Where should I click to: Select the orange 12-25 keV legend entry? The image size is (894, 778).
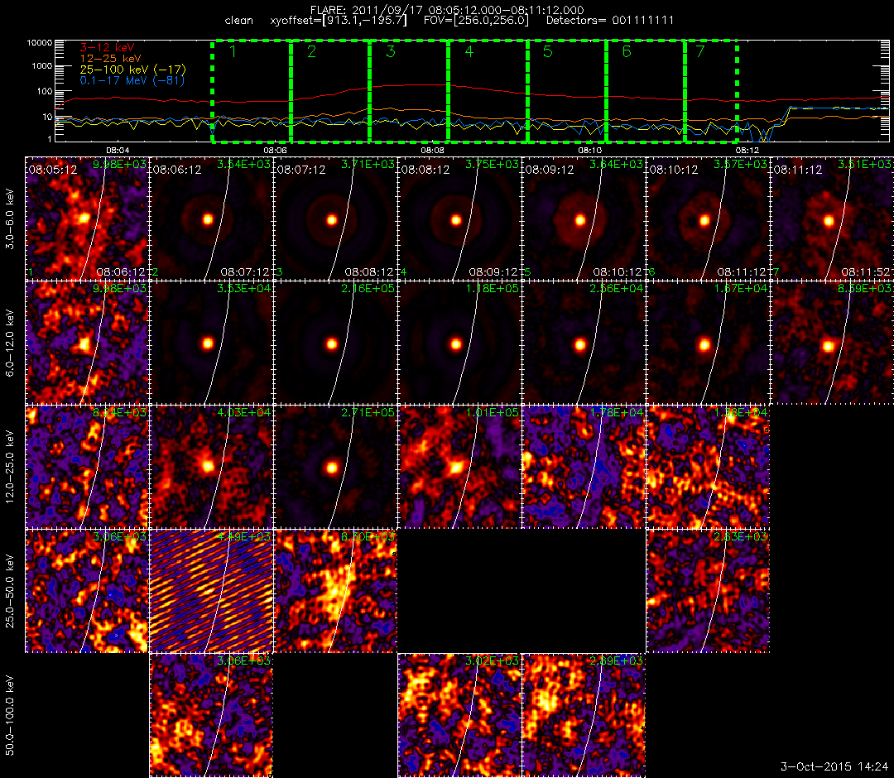pyautogui.click(x=110, y=59)
